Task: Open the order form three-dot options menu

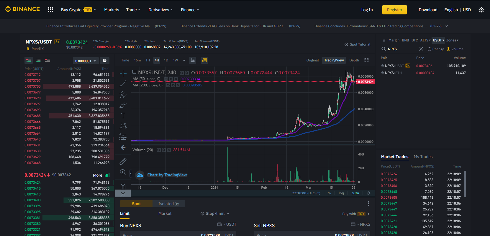Action: tap(368, 204)
